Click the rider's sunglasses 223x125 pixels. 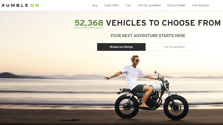coord(137,61)
